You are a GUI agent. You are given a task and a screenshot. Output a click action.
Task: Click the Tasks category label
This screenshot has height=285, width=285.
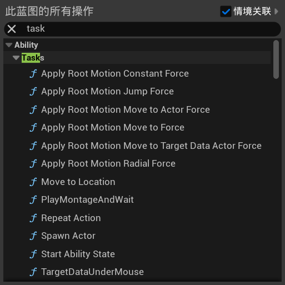pyautogui.click(x=33, y=58)
